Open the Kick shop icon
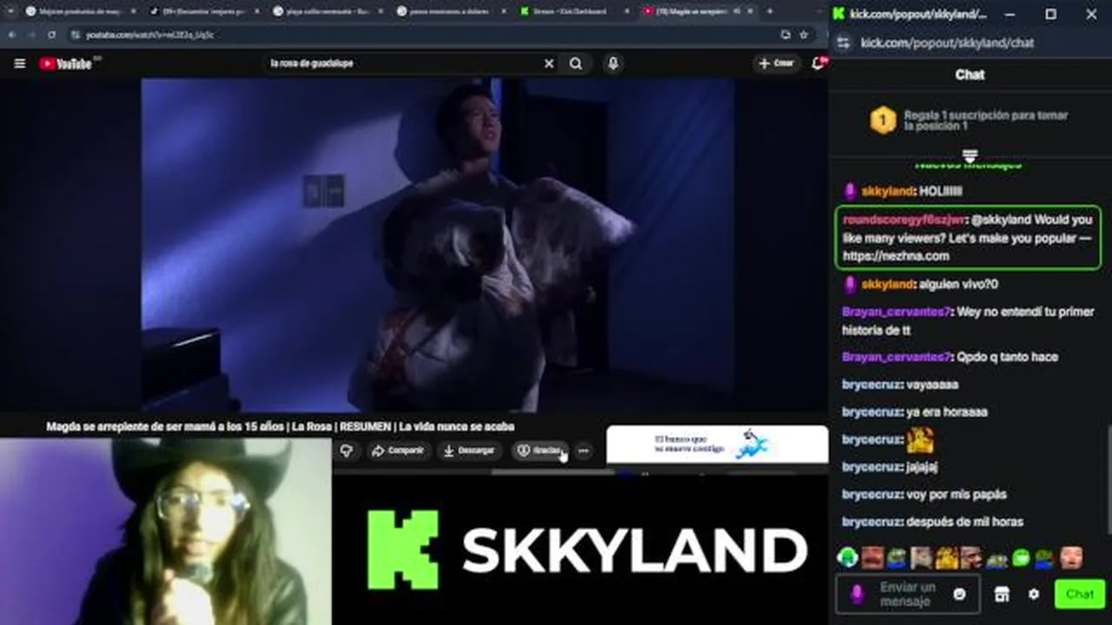Viewport: 1112px width, 625px height. pos(1002,595)
